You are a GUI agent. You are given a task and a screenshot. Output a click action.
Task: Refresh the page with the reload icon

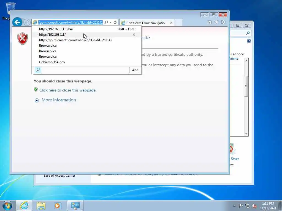tap(115, 23)
